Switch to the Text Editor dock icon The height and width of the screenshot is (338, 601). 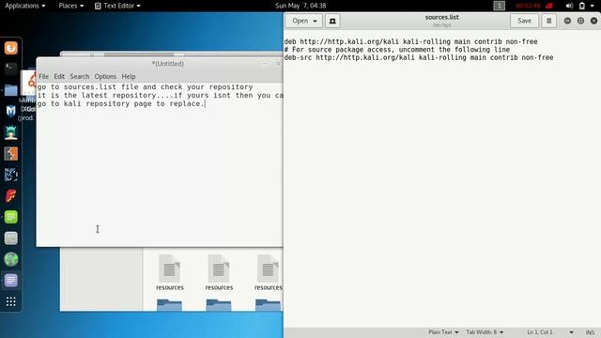point(10,280)
